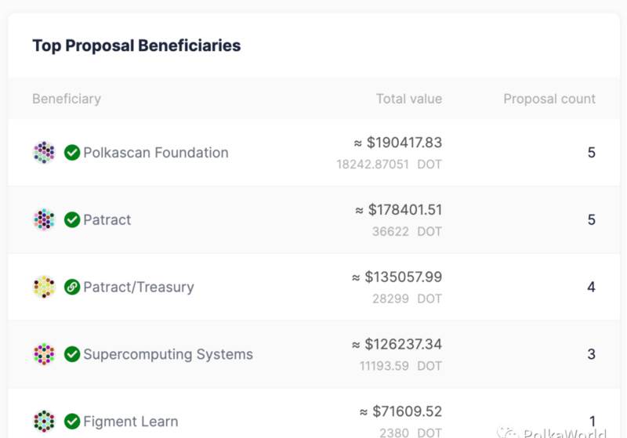The image size is (627, 438).
Task: Click the link badge beside Patract/Treasury
Action: point(72,287)
